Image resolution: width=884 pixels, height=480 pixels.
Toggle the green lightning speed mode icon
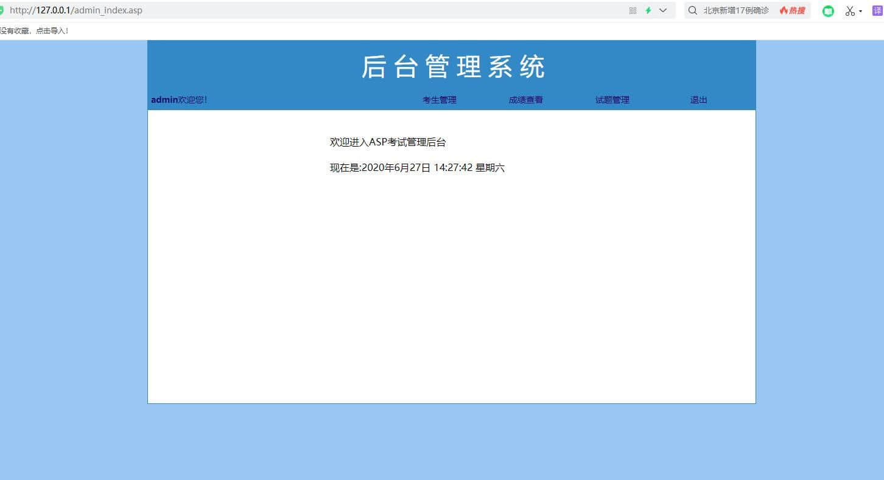click(x=648, y=10)
